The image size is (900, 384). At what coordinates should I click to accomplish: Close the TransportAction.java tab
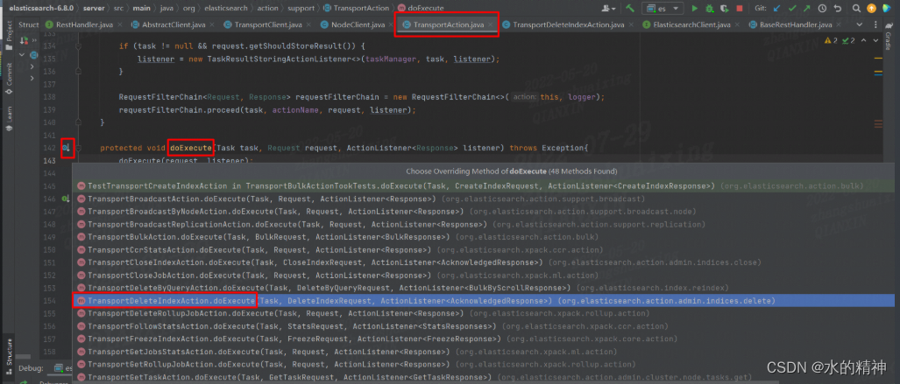point(492,24)
